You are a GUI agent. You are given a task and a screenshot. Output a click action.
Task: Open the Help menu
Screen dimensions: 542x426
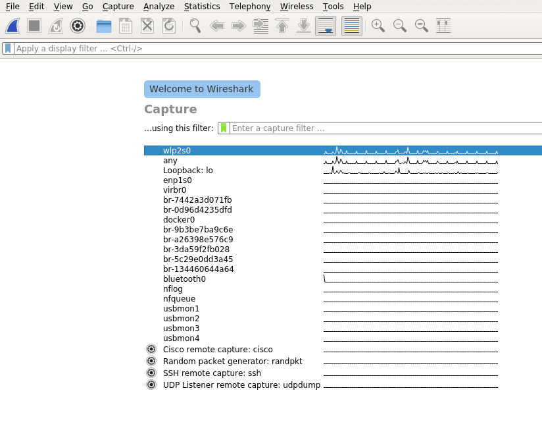[x=362, y=6]
